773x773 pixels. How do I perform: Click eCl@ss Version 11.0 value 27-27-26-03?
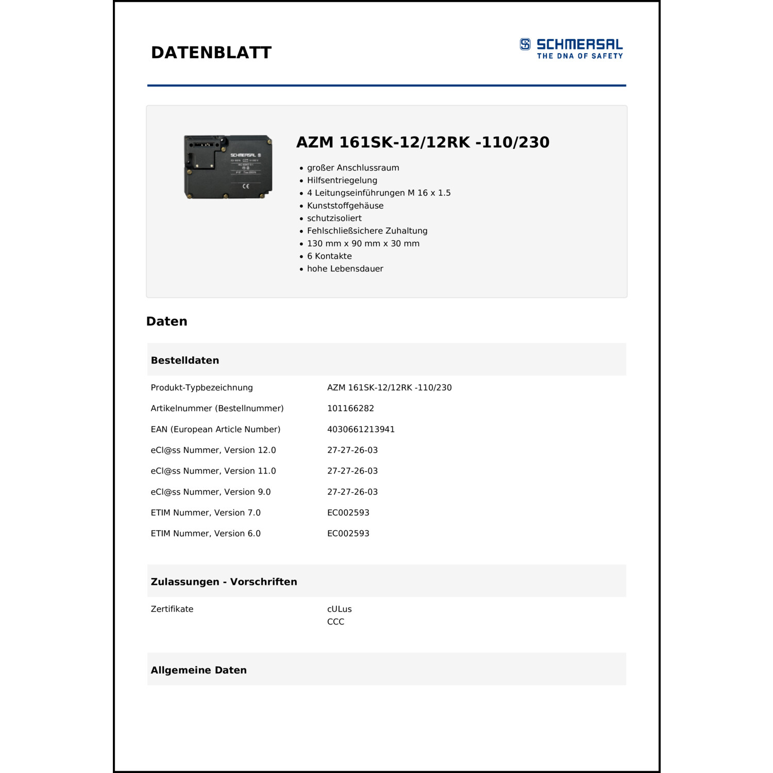click(352, 471)
